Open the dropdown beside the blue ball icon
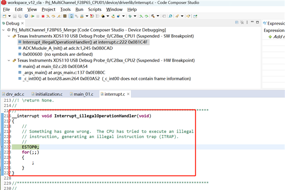 pyautogui.click(x=123, y=16)
